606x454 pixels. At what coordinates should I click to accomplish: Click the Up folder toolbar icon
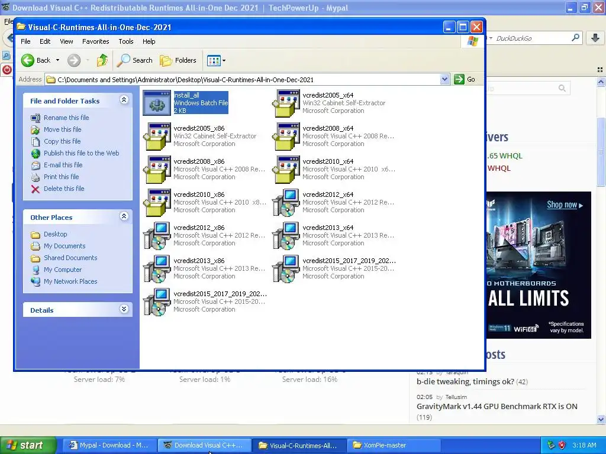click(102, 60)
